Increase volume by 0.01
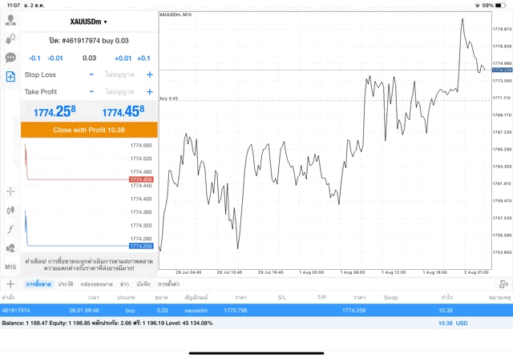The width and height of the screenshot is (513, 358). tap(123, 58)
